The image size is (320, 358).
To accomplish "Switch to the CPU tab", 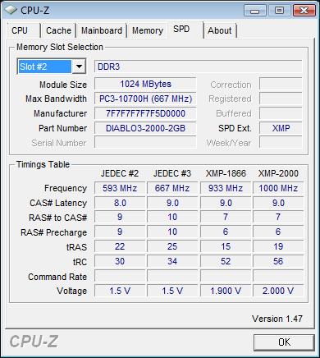I will [23, 30].
